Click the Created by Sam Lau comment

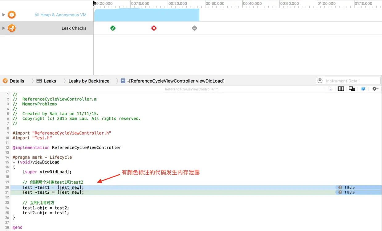tap(55, 114)
